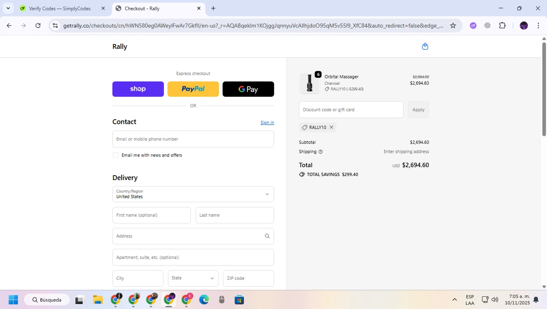This screenshot has height=309, width=547.
Task: Open the browser profile avatar
Action: (x=524, y=26)
